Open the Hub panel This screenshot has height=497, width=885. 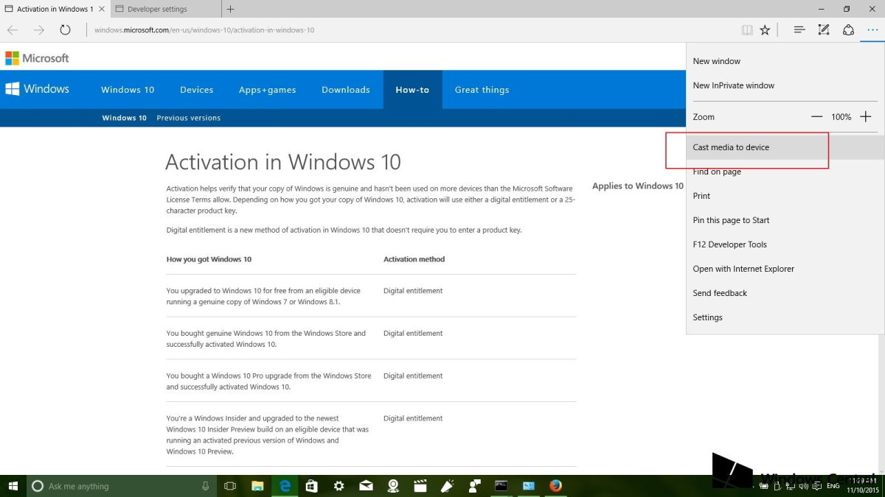coord(799,29)
